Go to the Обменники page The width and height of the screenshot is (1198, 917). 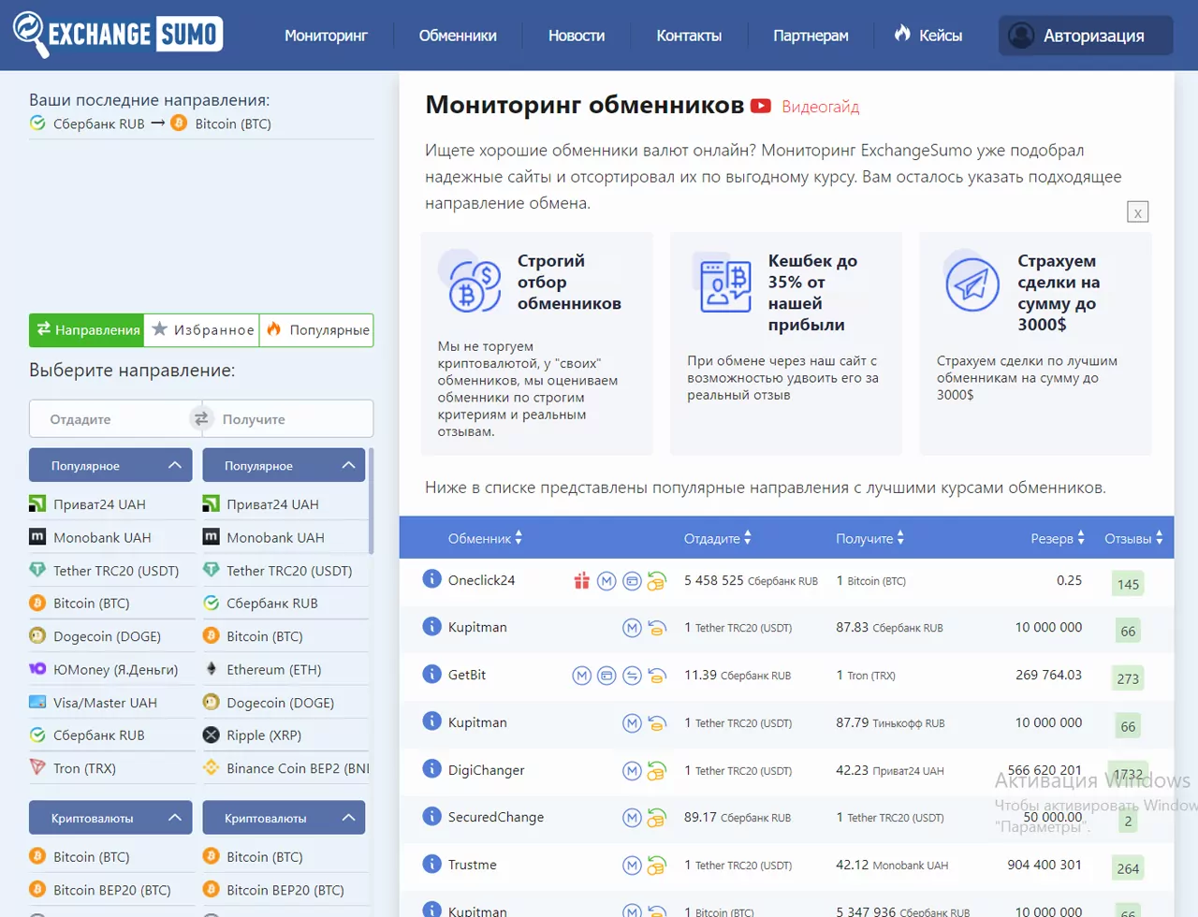[458, 36]
